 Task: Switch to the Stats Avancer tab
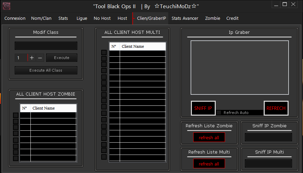185,18
